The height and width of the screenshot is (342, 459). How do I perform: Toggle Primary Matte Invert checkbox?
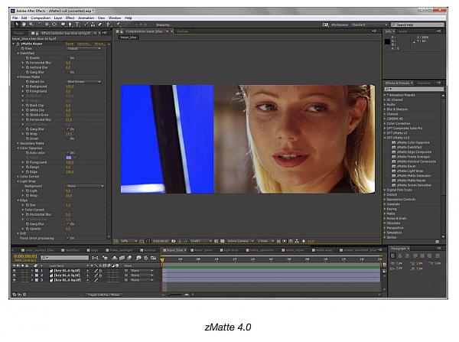(68, 138)
